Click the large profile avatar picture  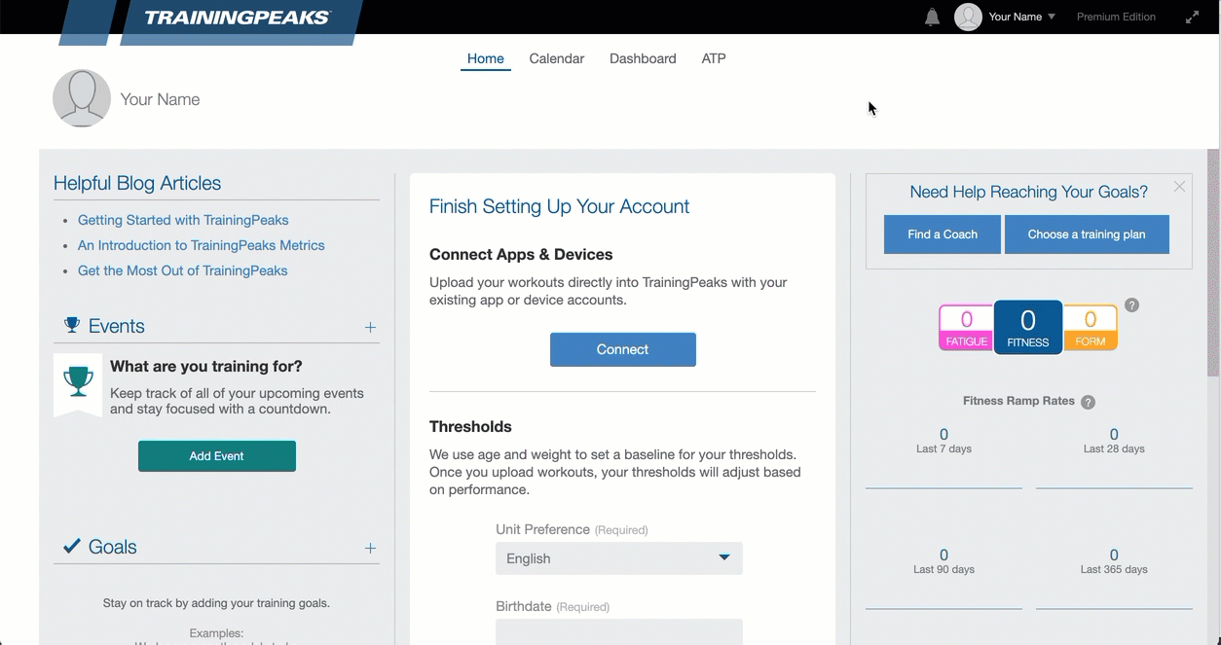(82, 98)
